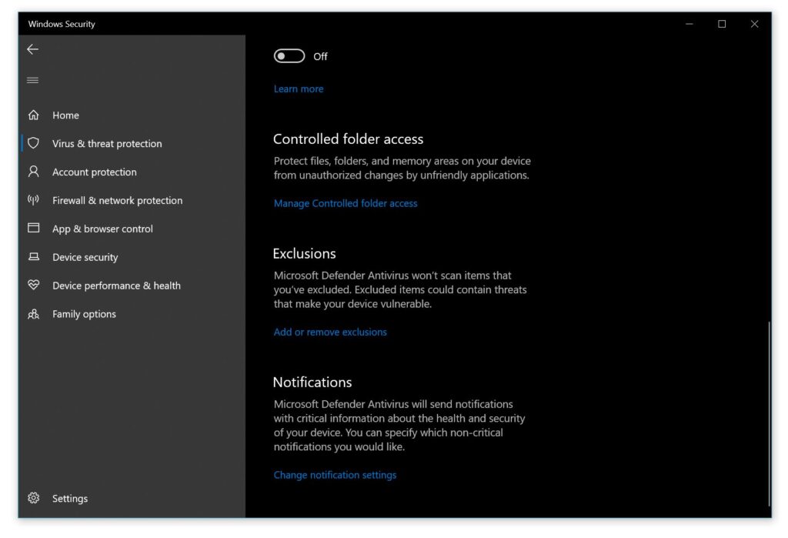Click the Home house icon
788x538 pixels.
click(x=33, y=115)
